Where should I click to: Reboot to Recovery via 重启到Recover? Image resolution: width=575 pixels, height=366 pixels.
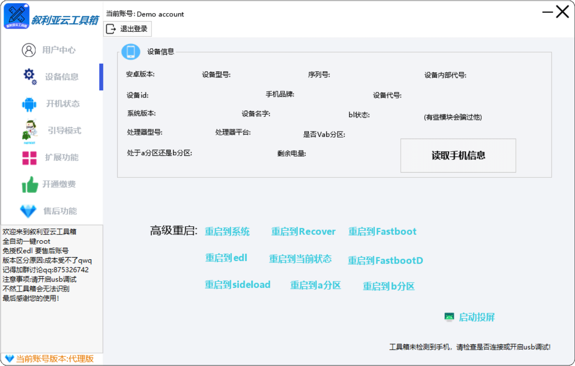tap(303, 231)
